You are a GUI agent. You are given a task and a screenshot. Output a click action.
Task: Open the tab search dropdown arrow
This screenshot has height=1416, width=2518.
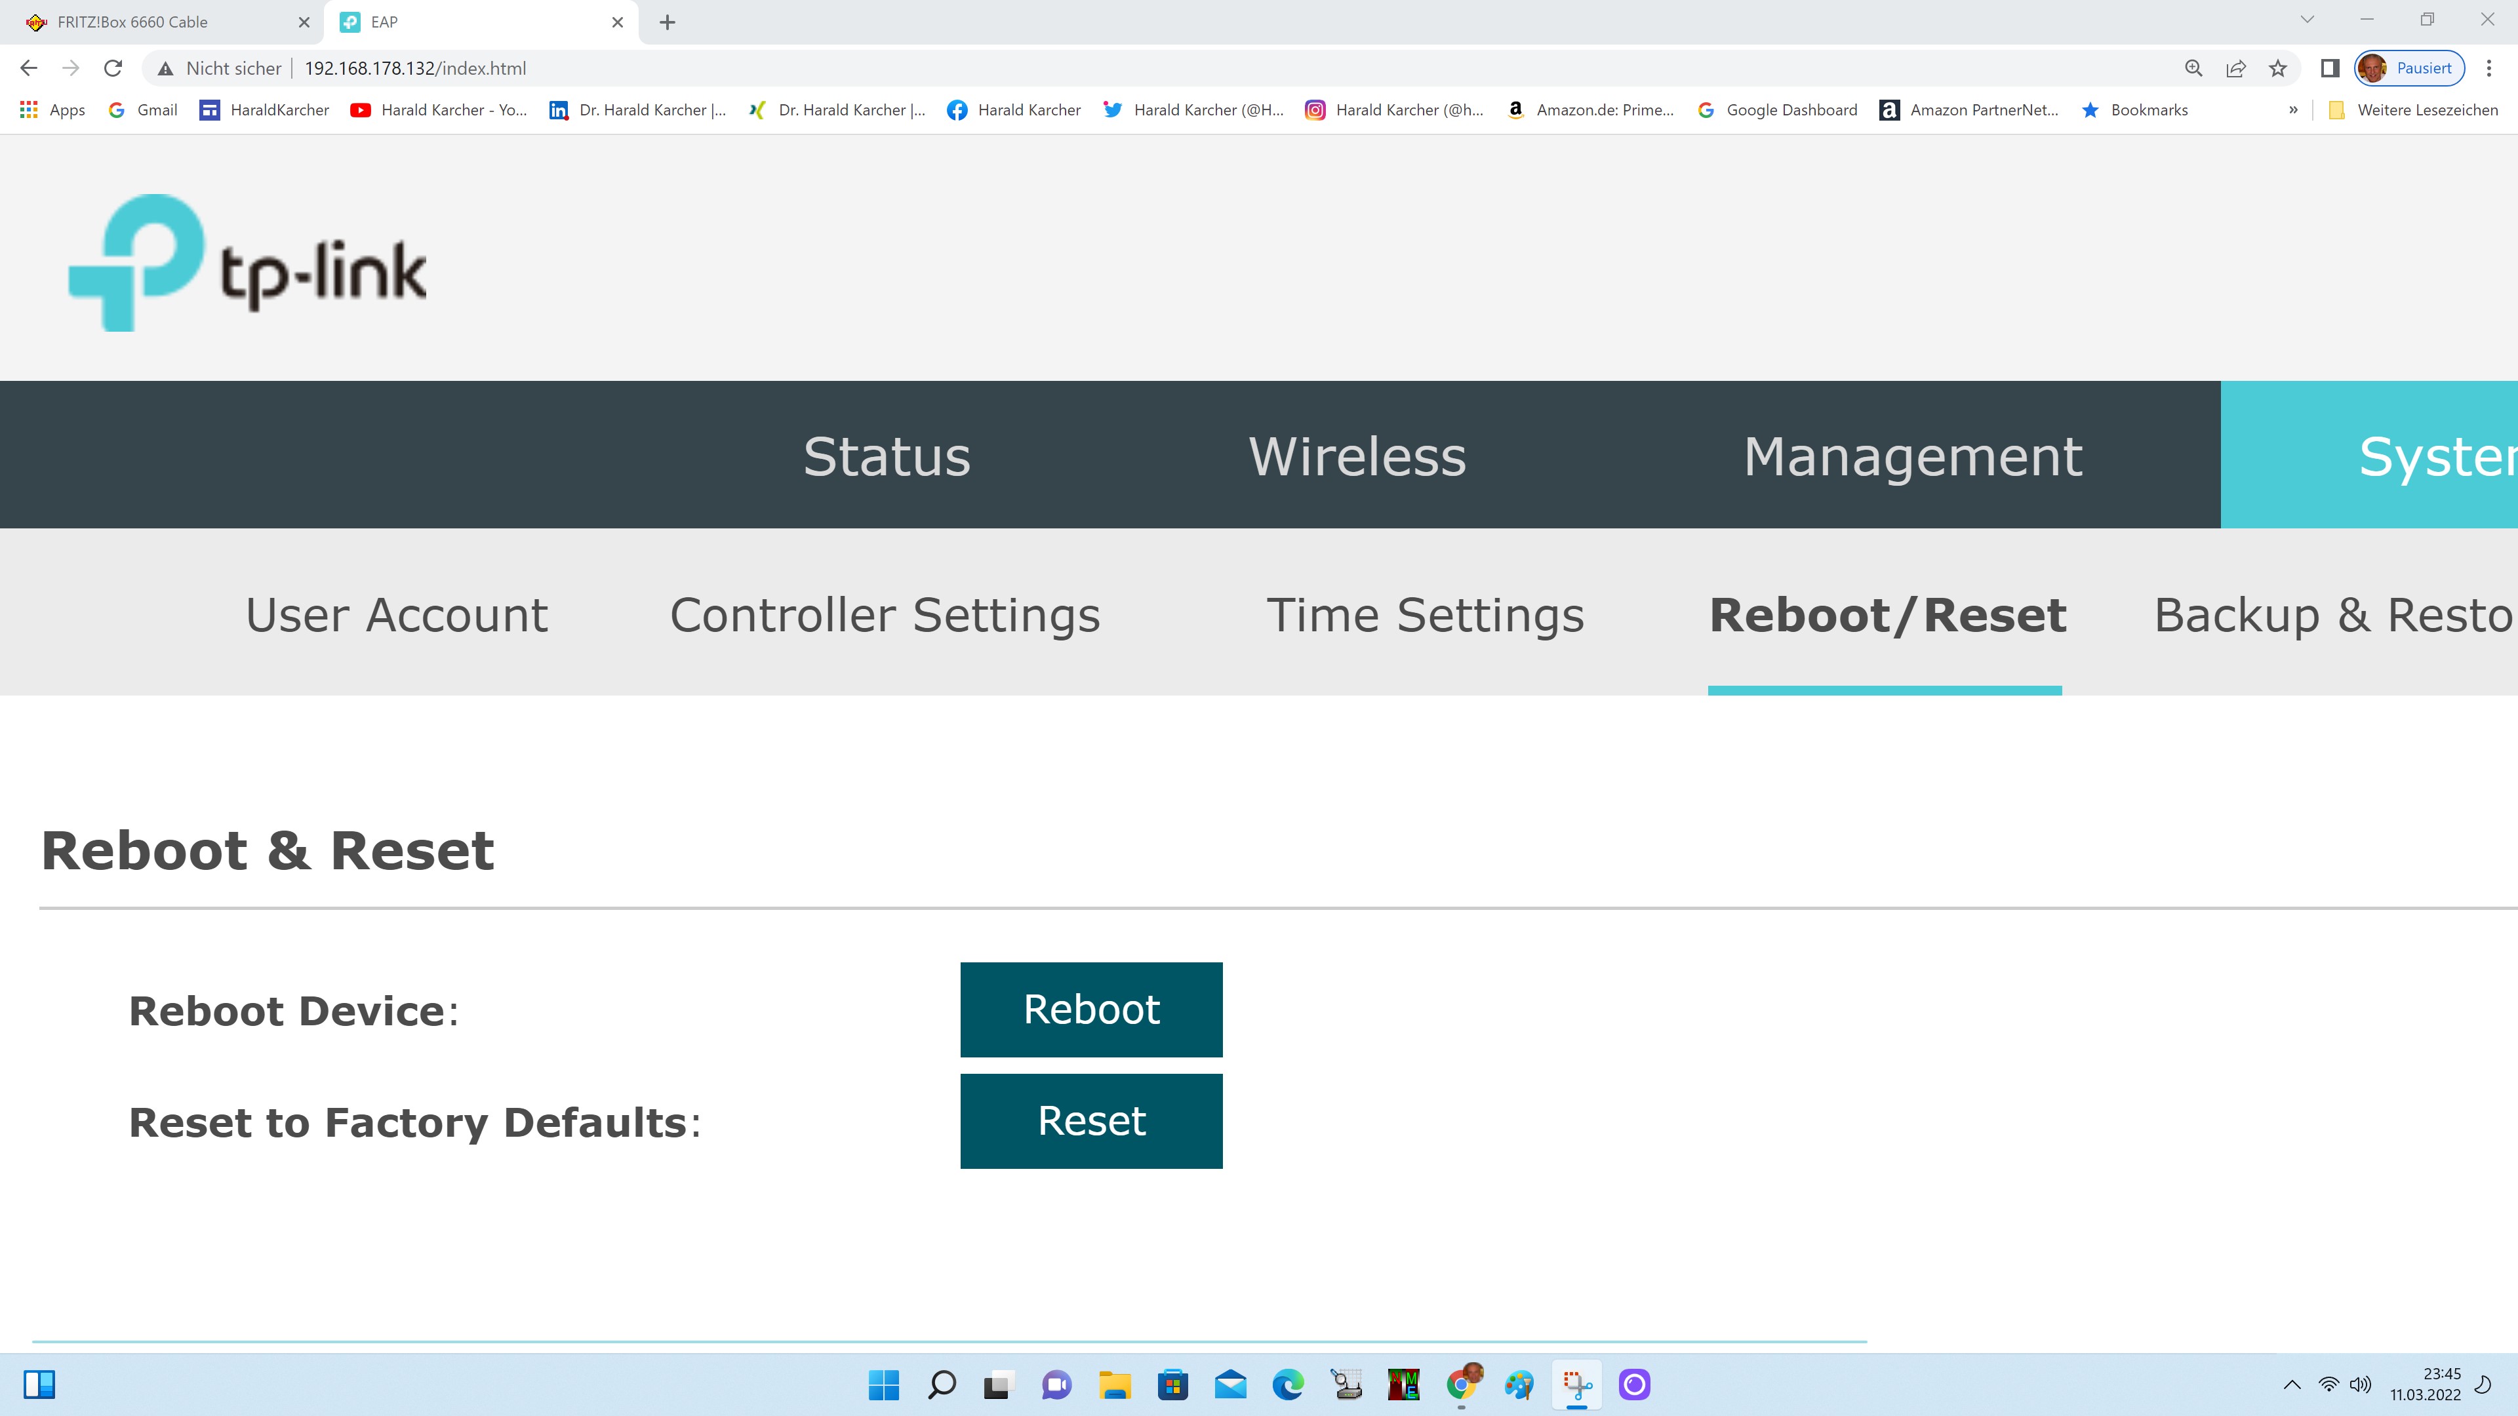click(2308, 20)
